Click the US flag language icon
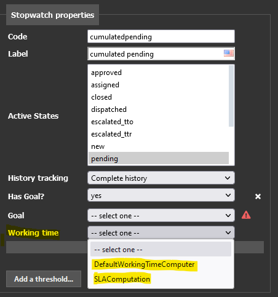Image resolution: width=278 pixels, height=297 pixels. [x=228, y=53]
